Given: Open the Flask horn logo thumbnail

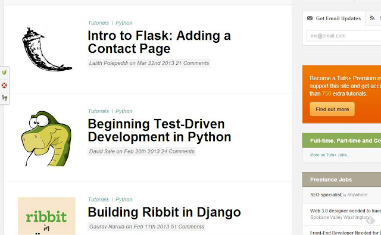Looking at the screenshot, I should [47, 49].
